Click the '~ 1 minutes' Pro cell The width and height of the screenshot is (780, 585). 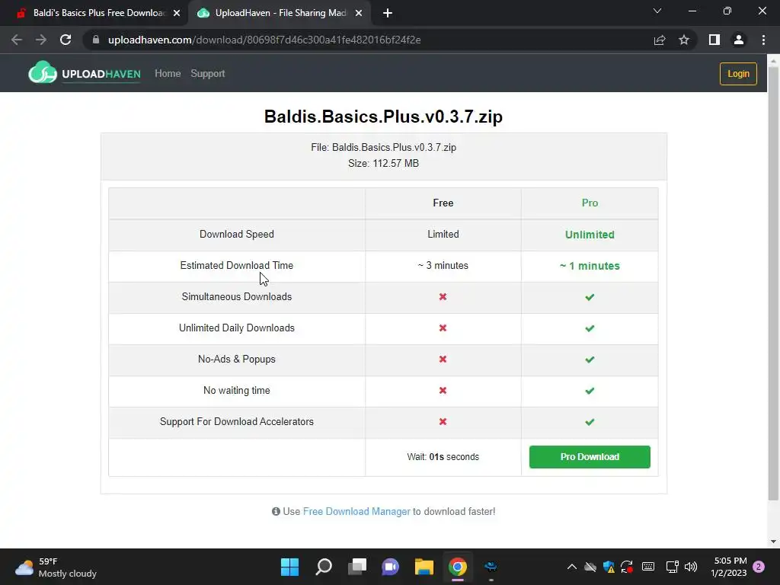tap(590, 266)
